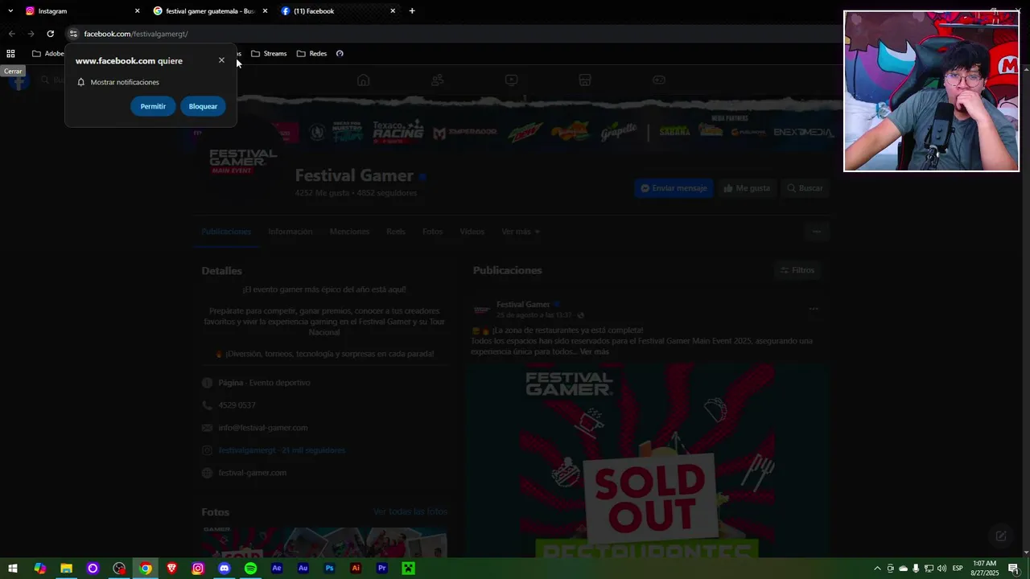1030x579 pixels.
Task: Show hidden system tray icons
Action: coord(877,569)
